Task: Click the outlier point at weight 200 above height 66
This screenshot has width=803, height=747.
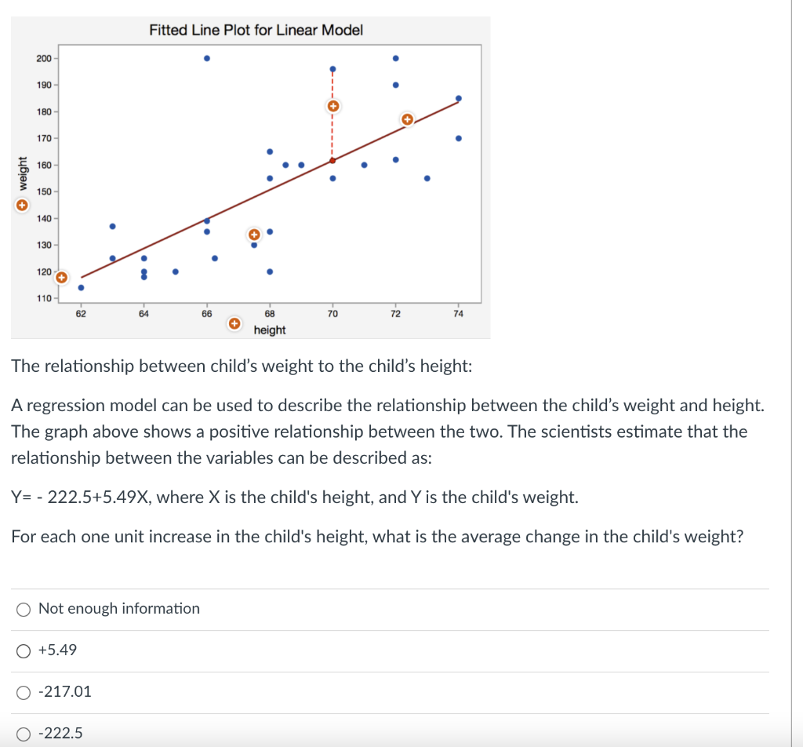Action: click(x=206, y=57)
